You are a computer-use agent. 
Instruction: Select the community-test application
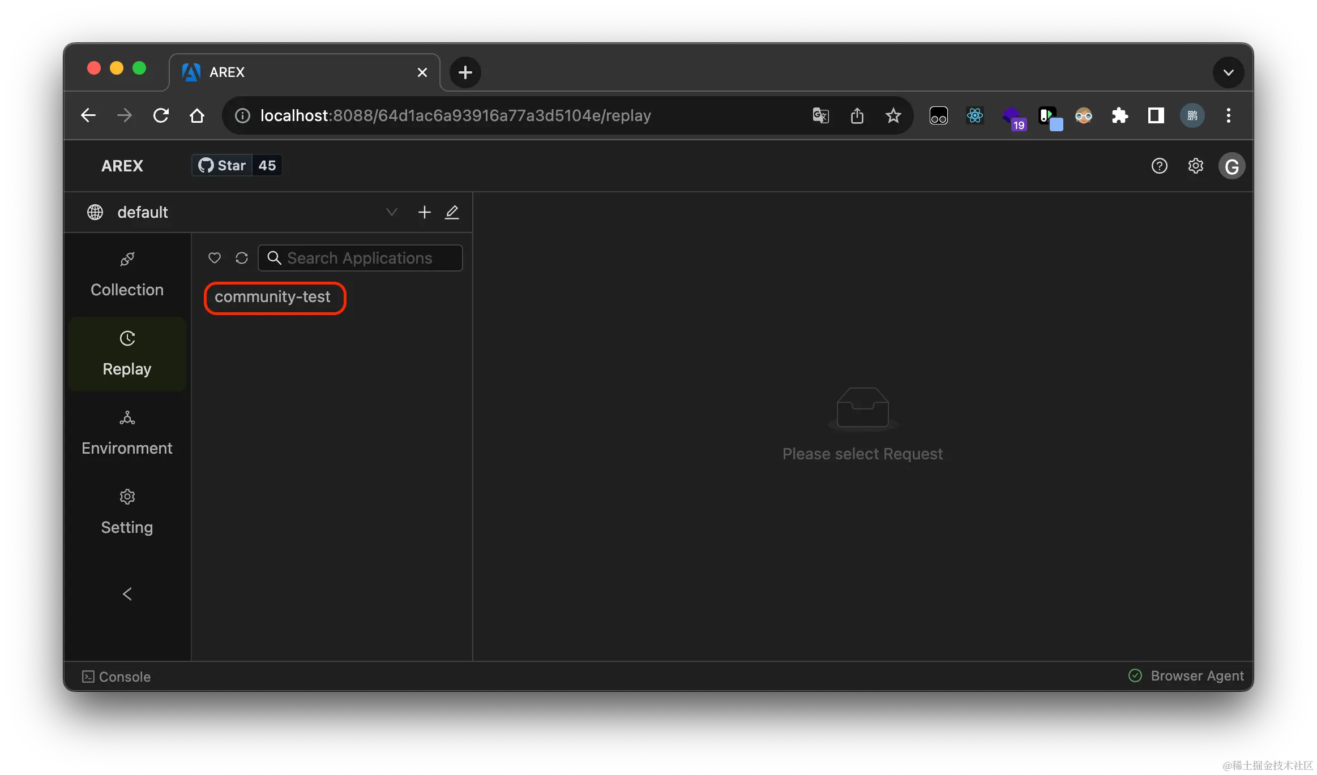click(x=272, y=297)
